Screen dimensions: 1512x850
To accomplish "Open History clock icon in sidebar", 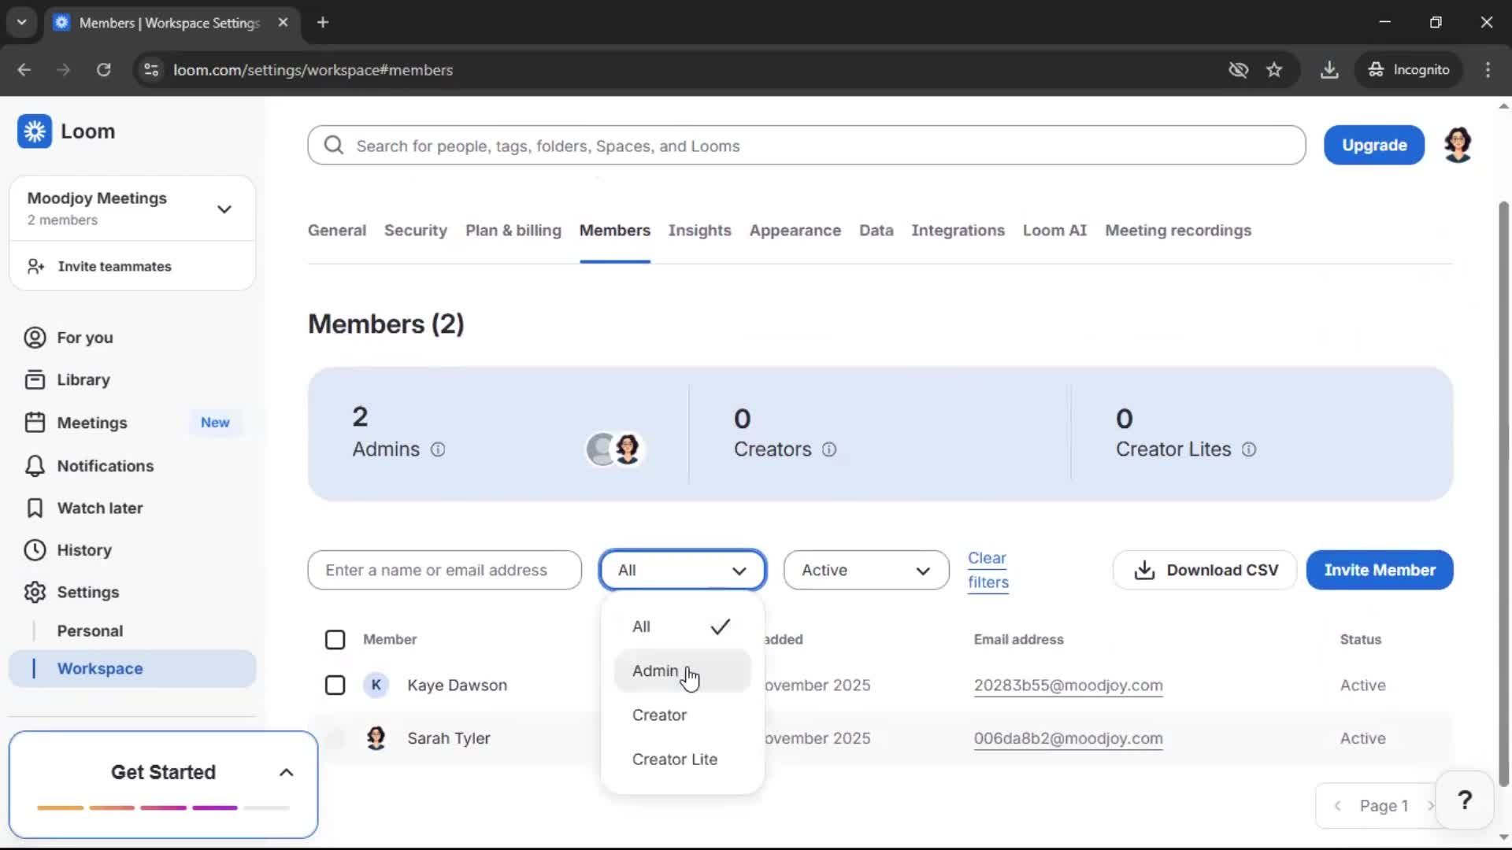I will pos(35,550).
